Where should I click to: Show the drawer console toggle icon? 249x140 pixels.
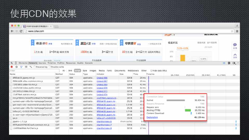(x=224, y=63)
